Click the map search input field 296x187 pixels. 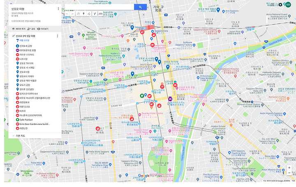[x=99, y=7]
